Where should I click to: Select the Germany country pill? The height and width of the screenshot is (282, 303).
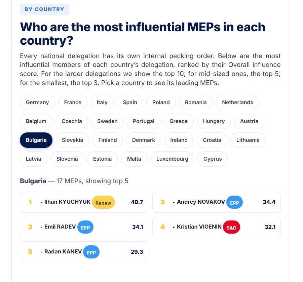click(x=37, y=103)
